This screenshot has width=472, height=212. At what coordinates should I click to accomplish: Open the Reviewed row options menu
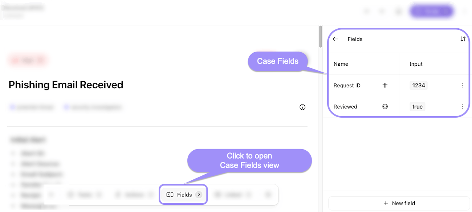pos(463,107)
